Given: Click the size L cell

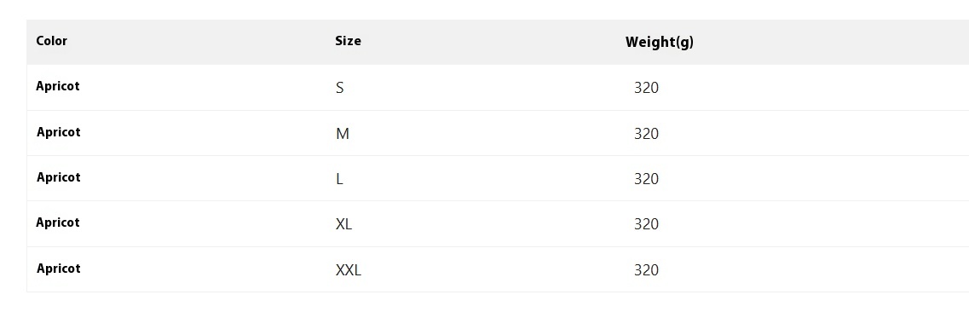Looking at the screenshot, I should point(339,178).
